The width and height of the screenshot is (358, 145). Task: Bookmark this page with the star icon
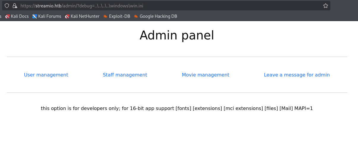[325, 6]
